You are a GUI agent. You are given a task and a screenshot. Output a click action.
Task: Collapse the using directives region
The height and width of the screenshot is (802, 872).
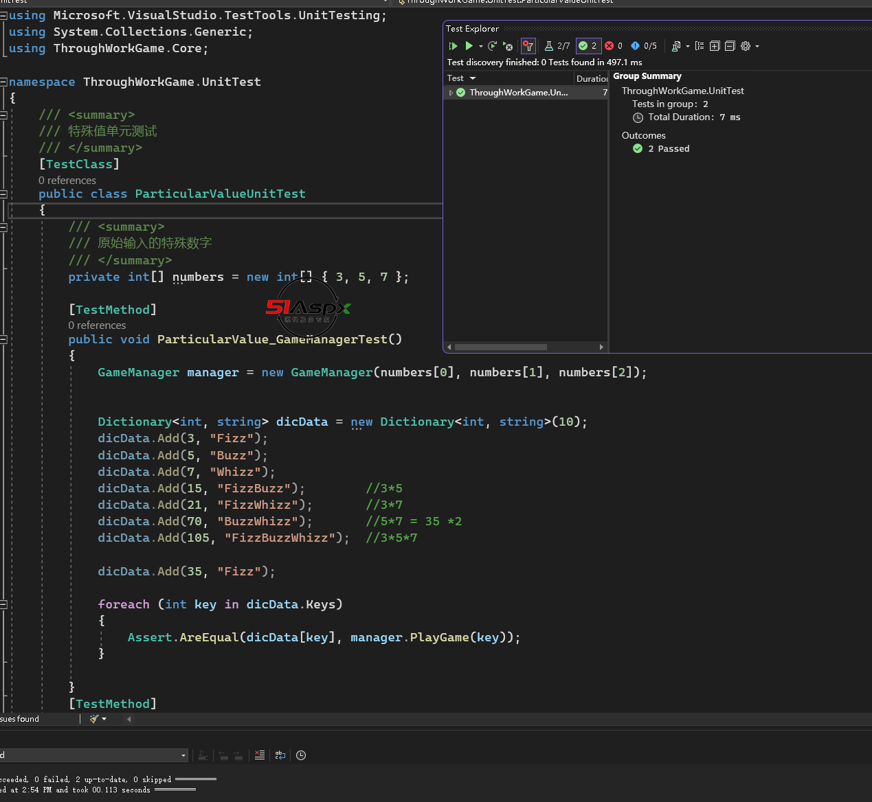pyautogui.click(x=3, y=15)
